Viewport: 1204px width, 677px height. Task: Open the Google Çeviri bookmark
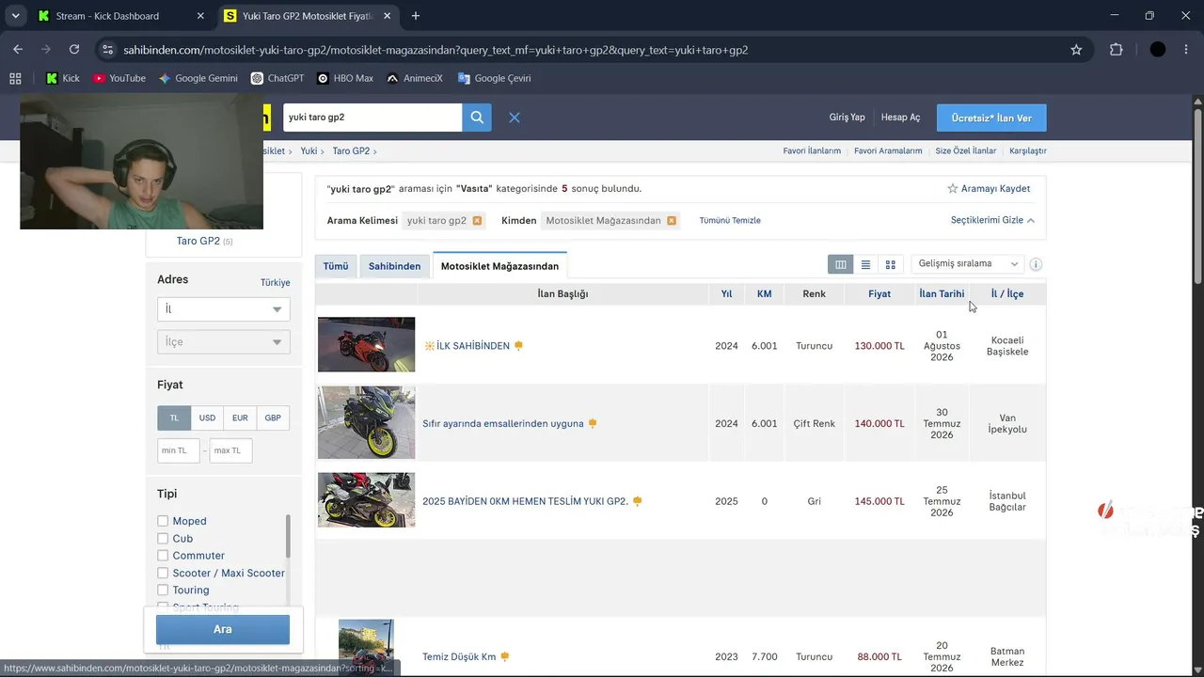(495, 78)
